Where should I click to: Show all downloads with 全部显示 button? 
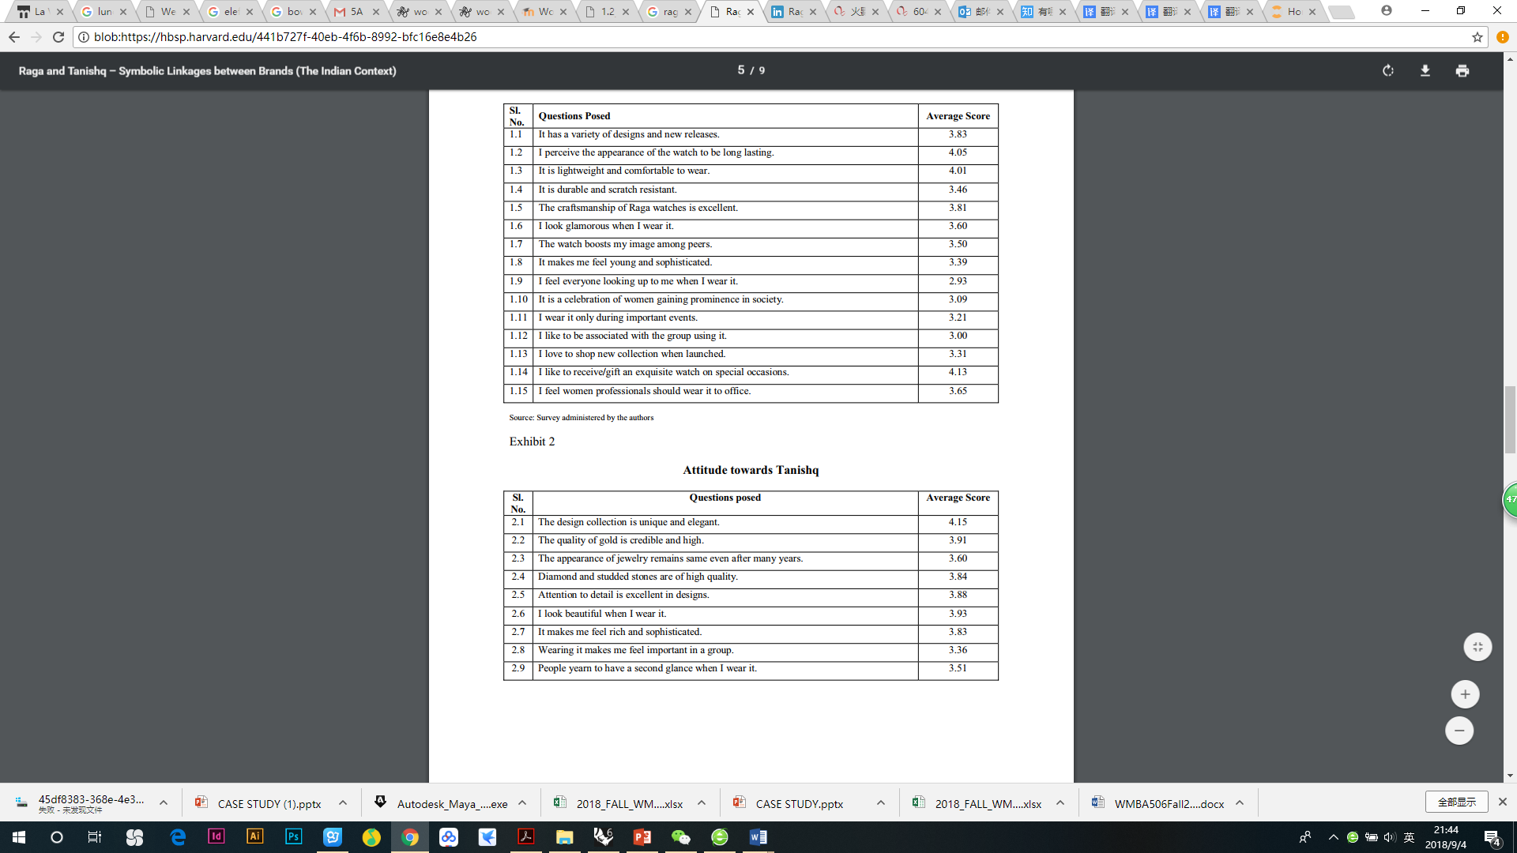(1456, 802)
